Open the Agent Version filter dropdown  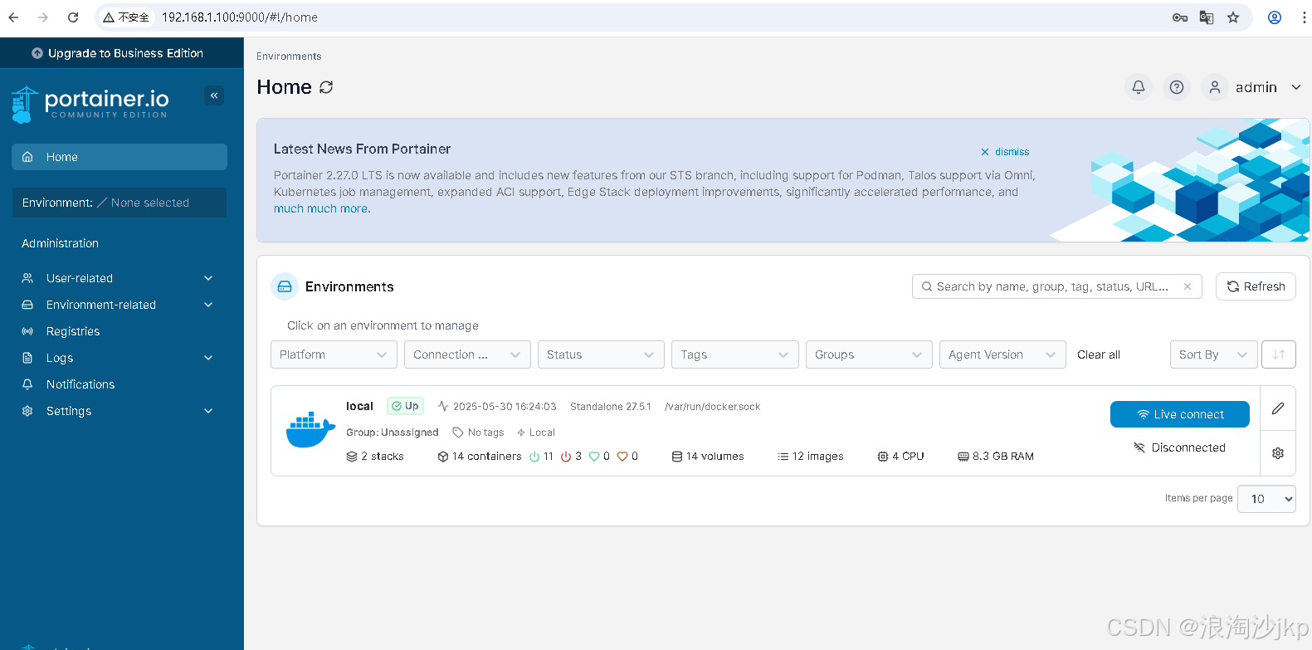(x=1002, y=354)
